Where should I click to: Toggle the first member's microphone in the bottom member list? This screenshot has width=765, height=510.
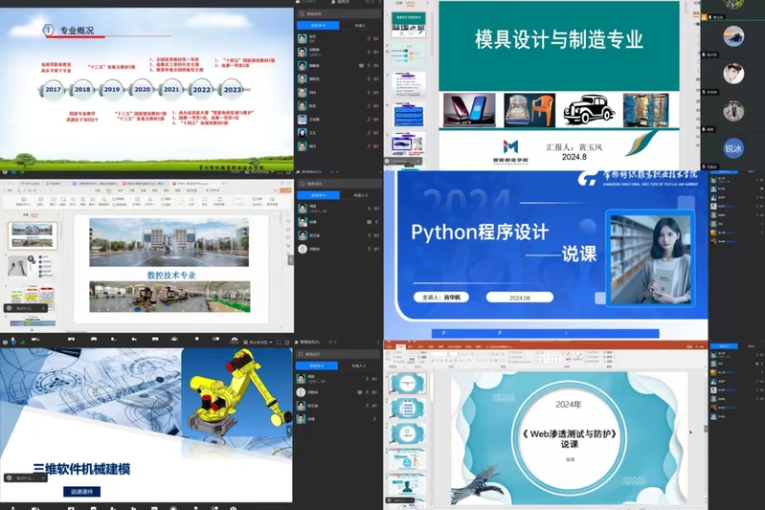[374, 379]
